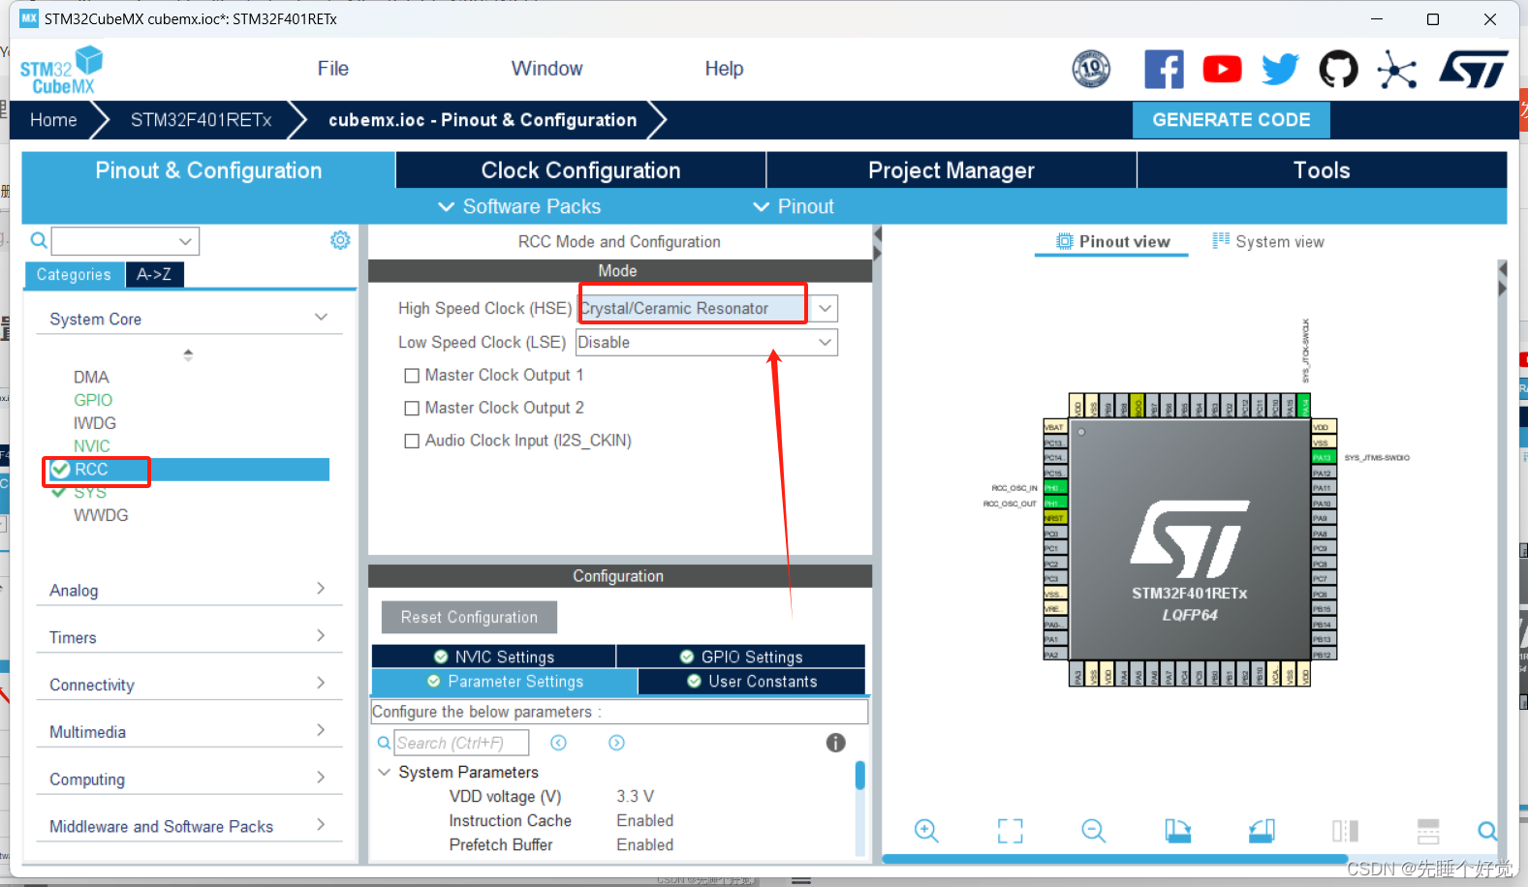
Task: Click the GENERATE CODE button
Action: [x=1231, y=120]
